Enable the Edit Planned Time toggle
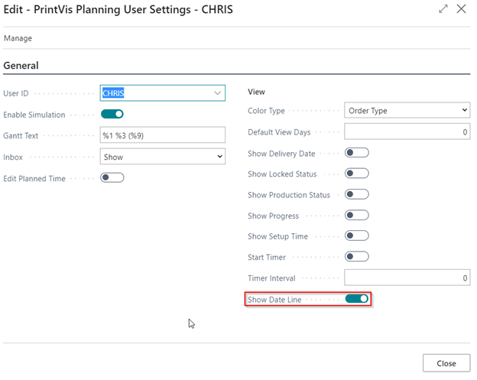Image resolution: width=477 pixels, height=380 pixels. [x=112, y=177]
